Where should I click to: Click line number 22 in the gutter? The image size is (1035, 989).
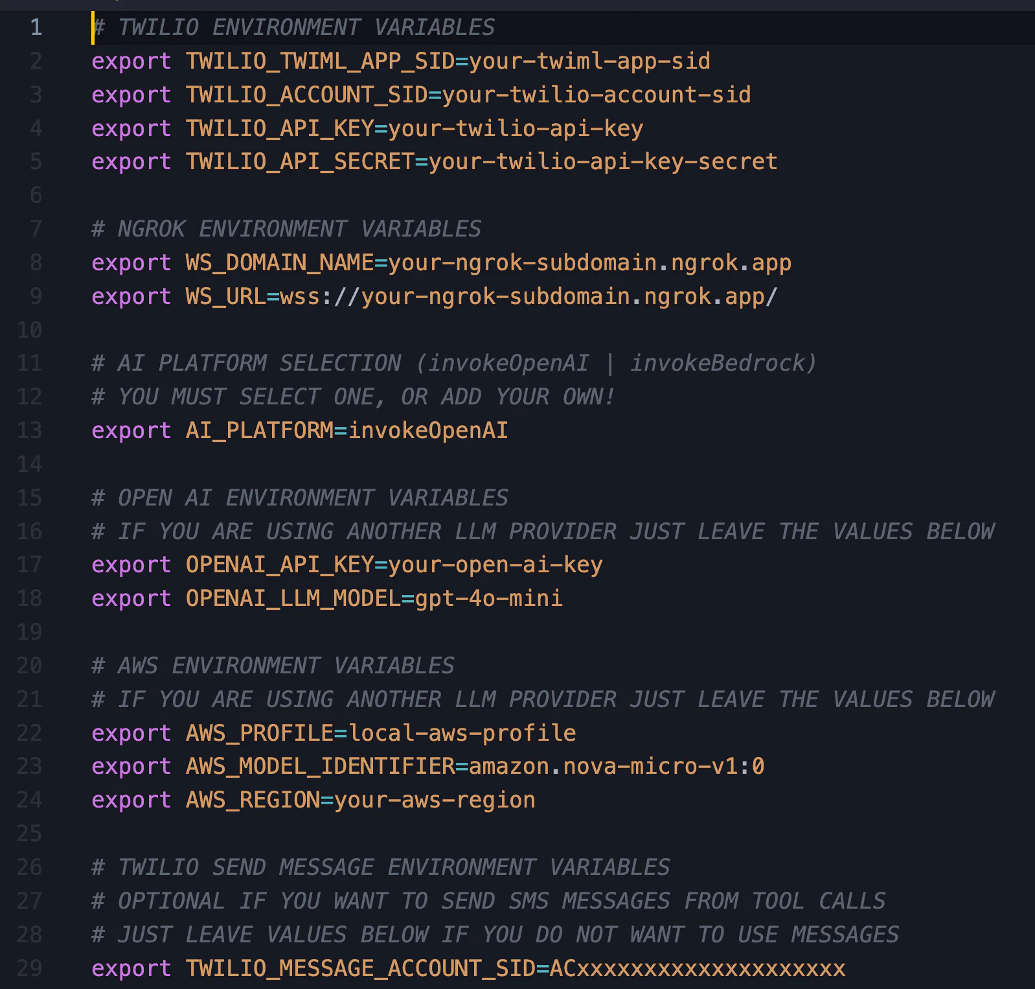[x=29, y=733]
